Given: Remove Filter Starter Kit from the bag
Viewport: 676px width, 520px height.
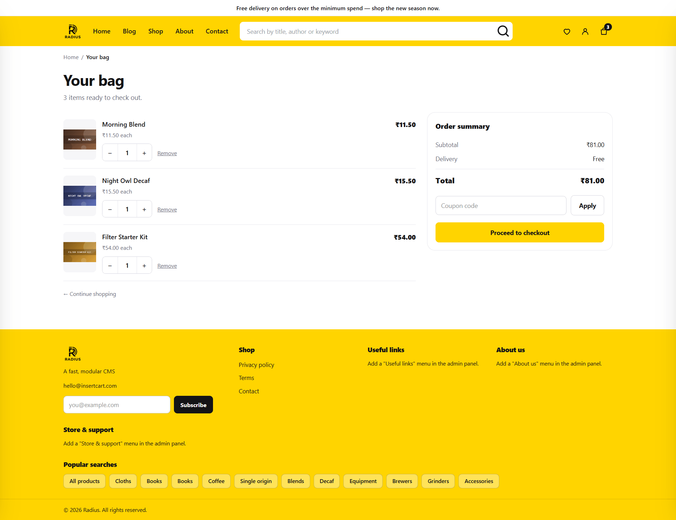Looking at the screenshot, I should [x=167, y=266].
